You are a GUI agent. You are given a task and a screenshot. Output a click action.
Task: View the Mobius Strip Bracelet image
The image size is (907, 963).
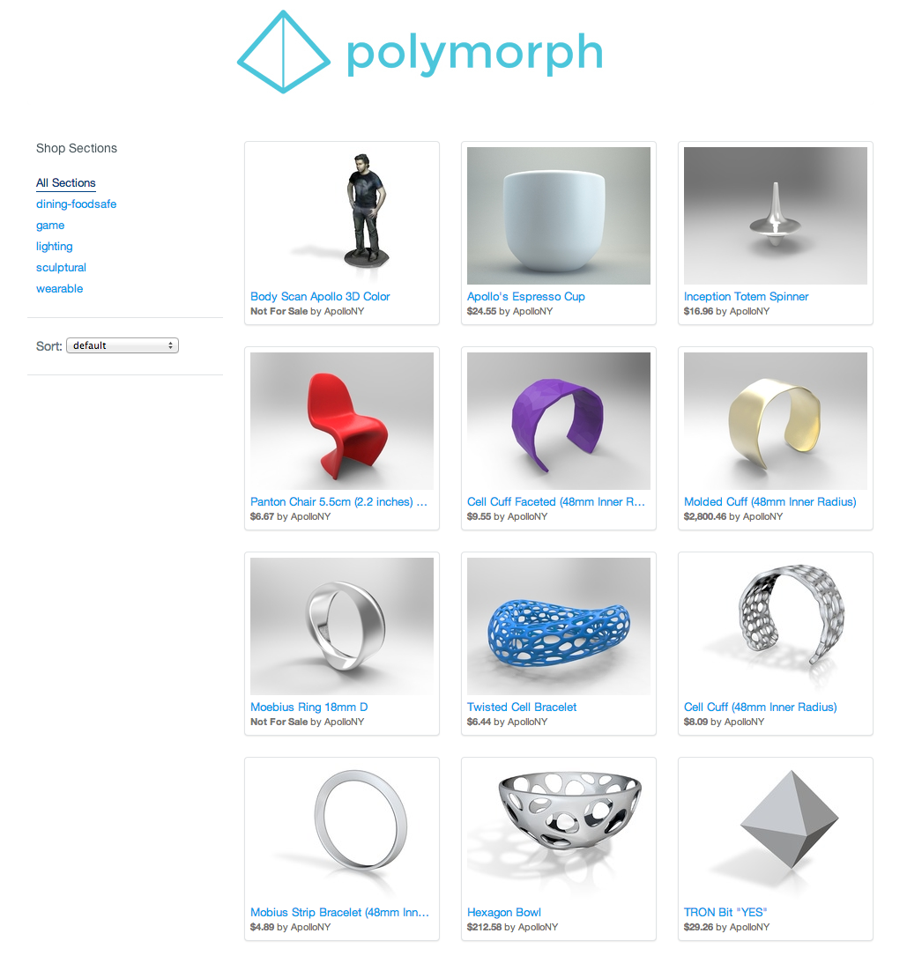pos(342,832)
